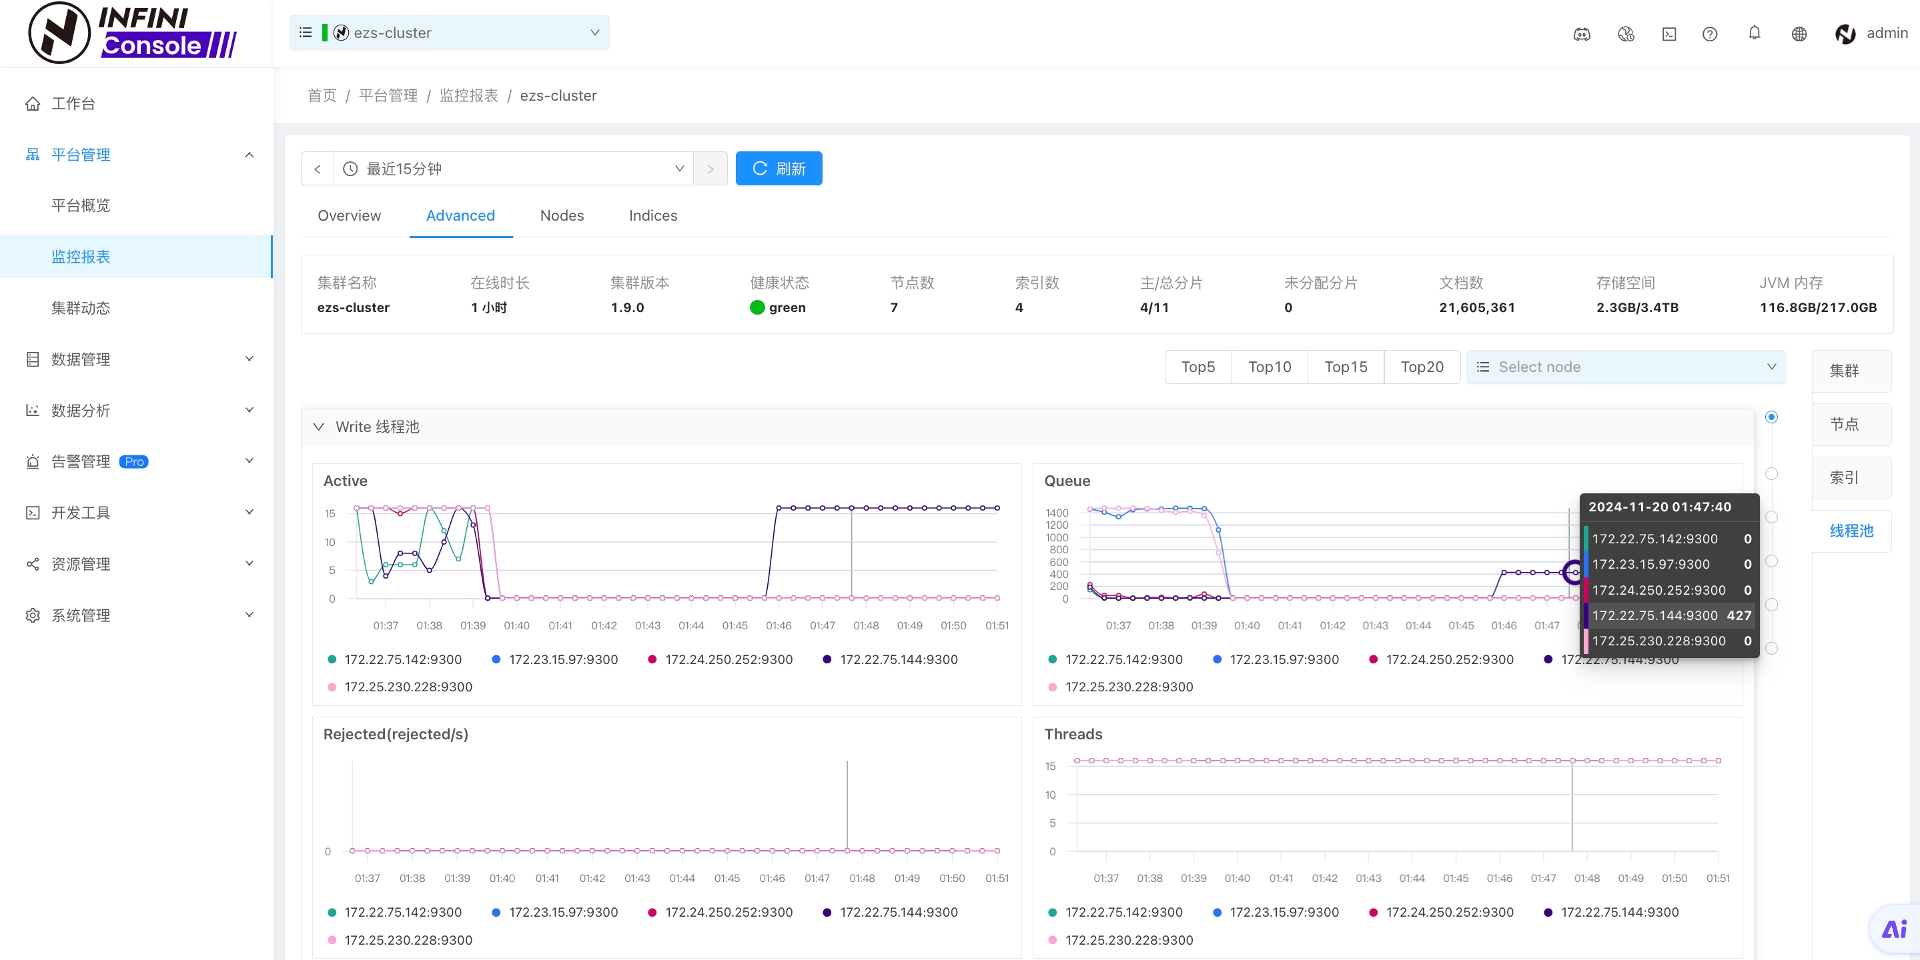Click the 首页 breadcrumb link
The image size is (1920, 960).
tap(322, 95)
